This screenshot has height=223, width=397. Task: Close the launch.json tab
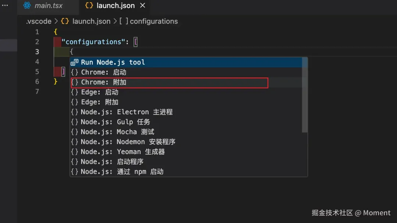click(x=143, y=5)
